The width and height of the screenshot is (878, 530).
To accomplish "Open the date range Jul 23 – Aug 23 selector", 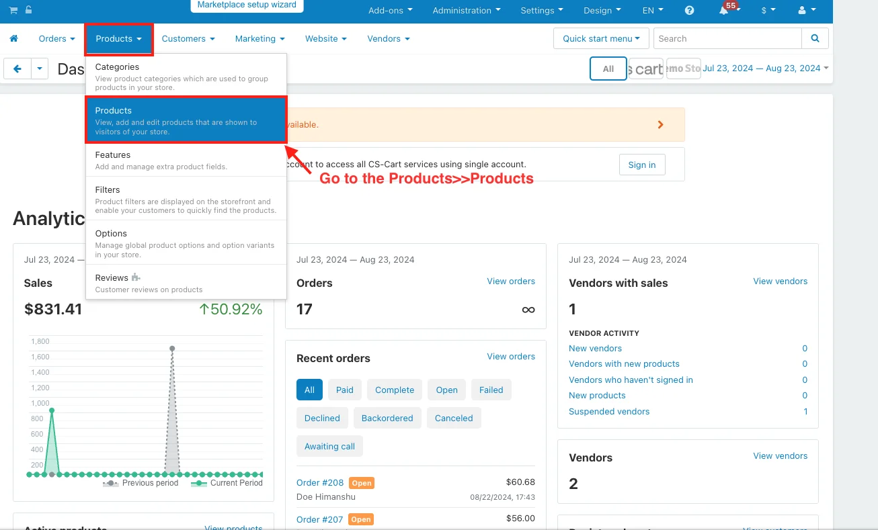I will (765, 69).
